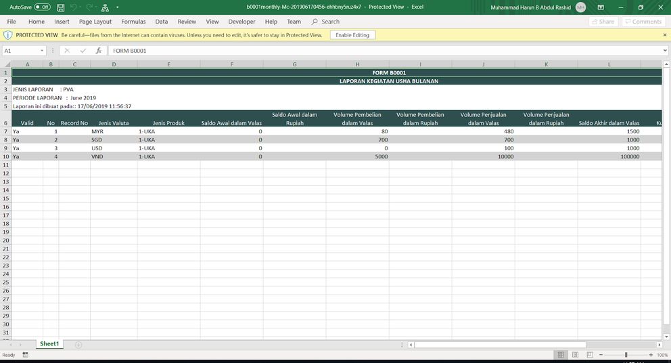Click the Search box in ribbon
The width and height of the screenshot is (671, 363).
point(325,22)
